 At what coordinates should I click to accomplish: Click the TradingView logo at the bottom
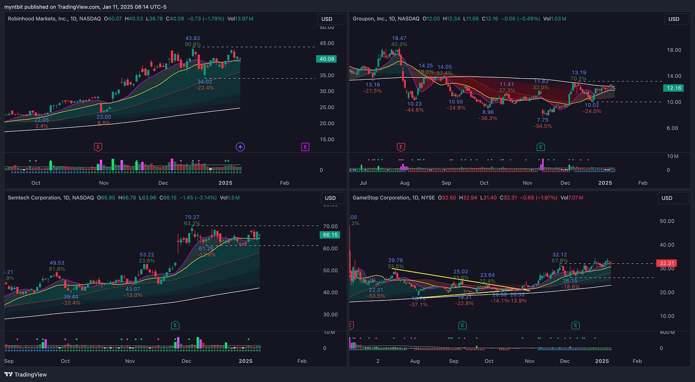pyautogui.click(x=26, y=374)
